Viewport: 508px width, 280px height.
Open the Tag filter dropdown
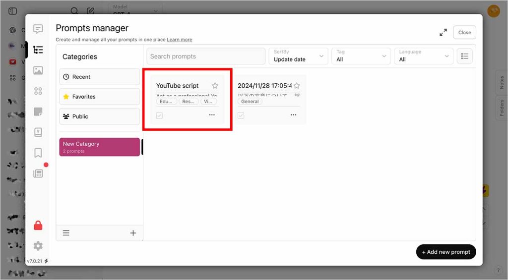[x=361, y=56]
